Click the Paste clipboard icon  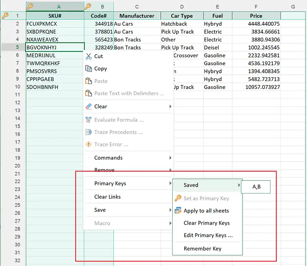point(89,81)
